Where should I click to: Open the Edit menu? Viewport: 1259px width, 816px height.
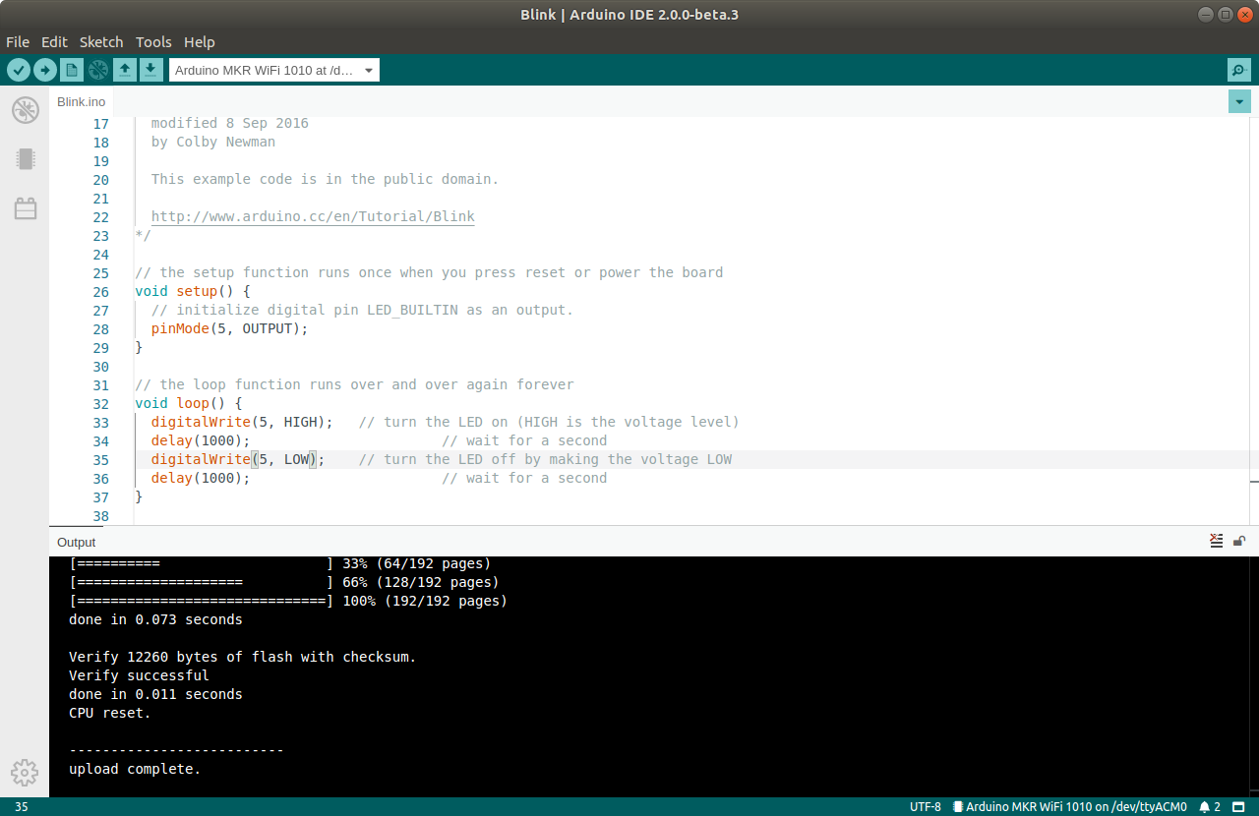(54, 42)
